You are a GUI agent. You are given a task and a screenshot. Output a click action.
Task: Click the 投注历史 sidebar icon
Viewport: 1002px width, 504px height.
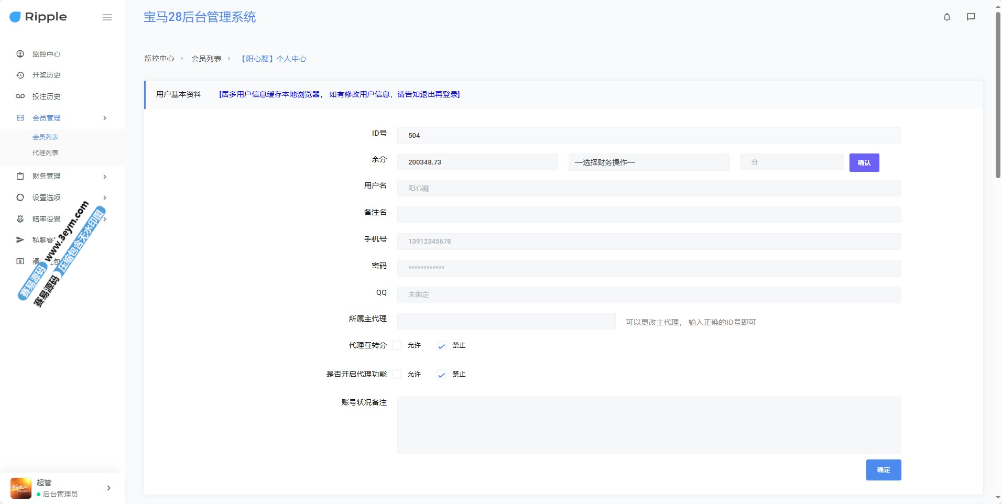point(20,96)
